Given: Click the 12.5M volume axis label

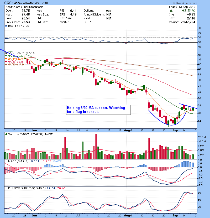Looking at the screenshot, I should [202, 137].
